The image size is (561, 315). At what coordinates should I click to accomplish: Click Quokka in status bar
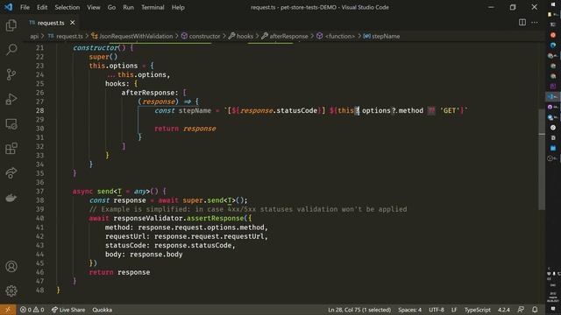pyautogui.click(x=103, y=310)
